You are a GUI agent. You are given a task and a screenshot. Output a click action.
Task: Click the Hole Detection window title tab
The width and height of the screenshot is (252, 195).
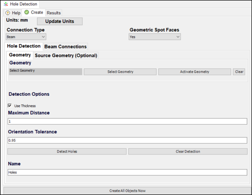(21, 4)
